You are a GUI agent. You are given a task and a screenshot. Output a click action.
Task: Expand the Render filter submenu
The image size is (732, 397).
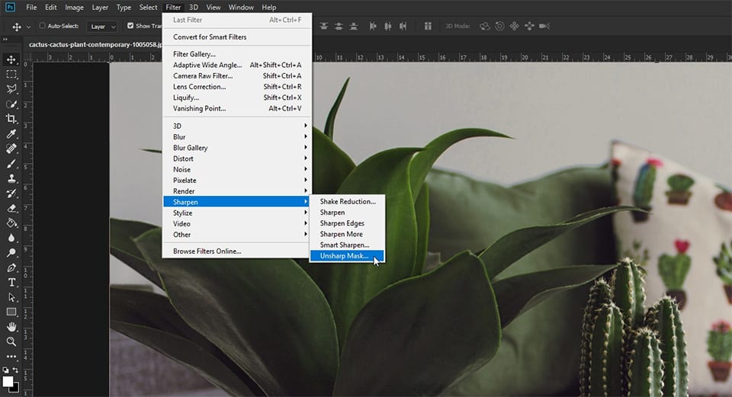(238, 191)
